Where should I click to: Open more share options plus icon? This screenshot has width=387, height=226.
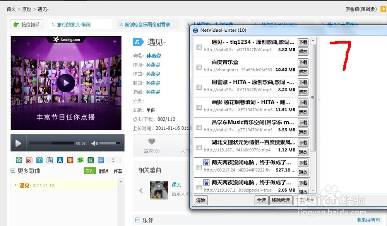pos(101,160)
